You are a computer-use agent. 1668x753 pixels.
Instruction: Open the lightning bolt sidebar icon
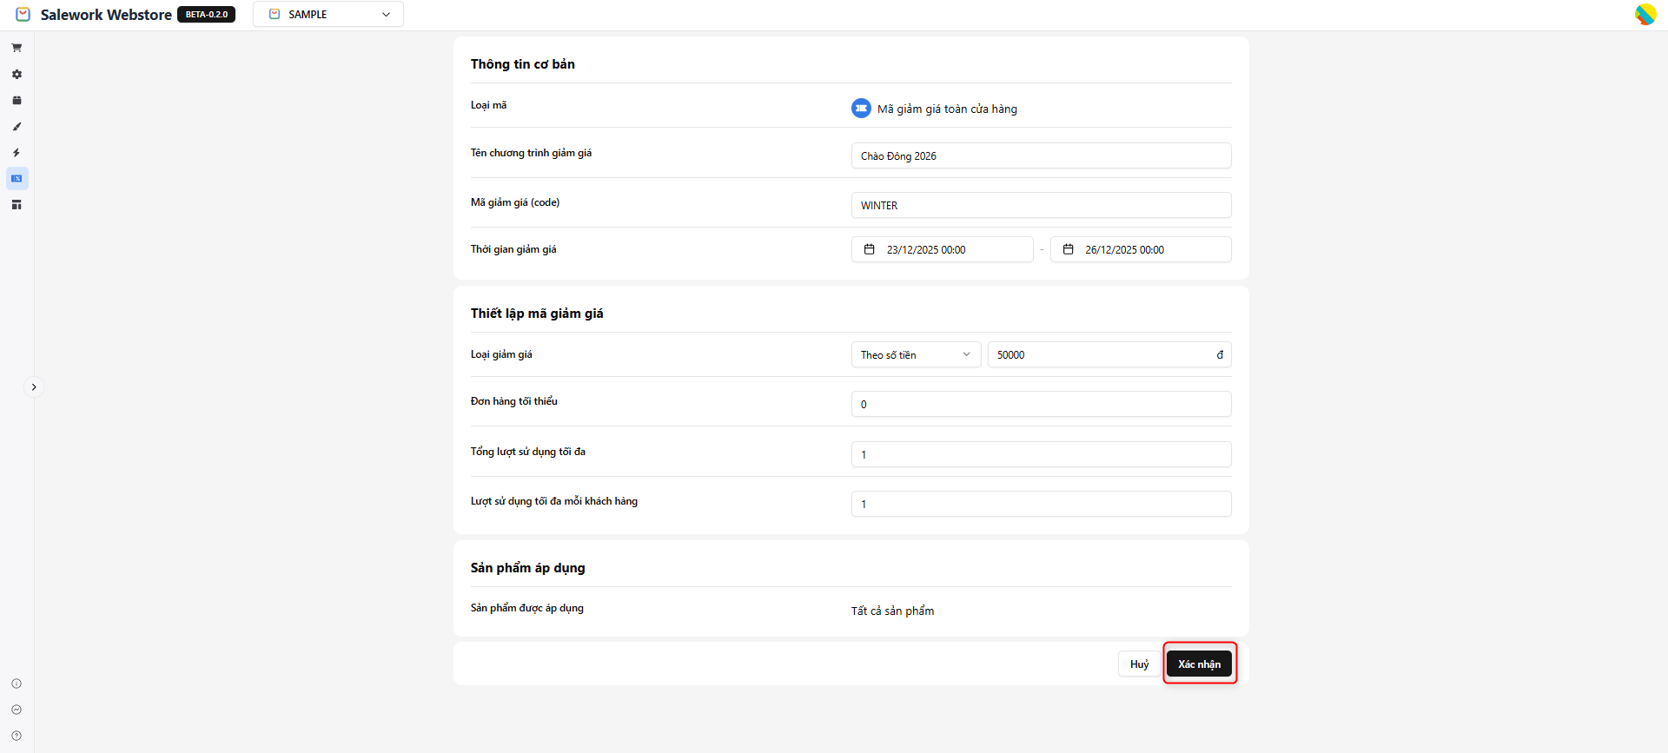(17, 153)
